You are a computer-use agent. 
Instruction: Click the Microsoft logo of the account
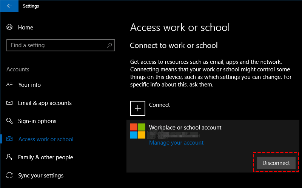(138, 131)
